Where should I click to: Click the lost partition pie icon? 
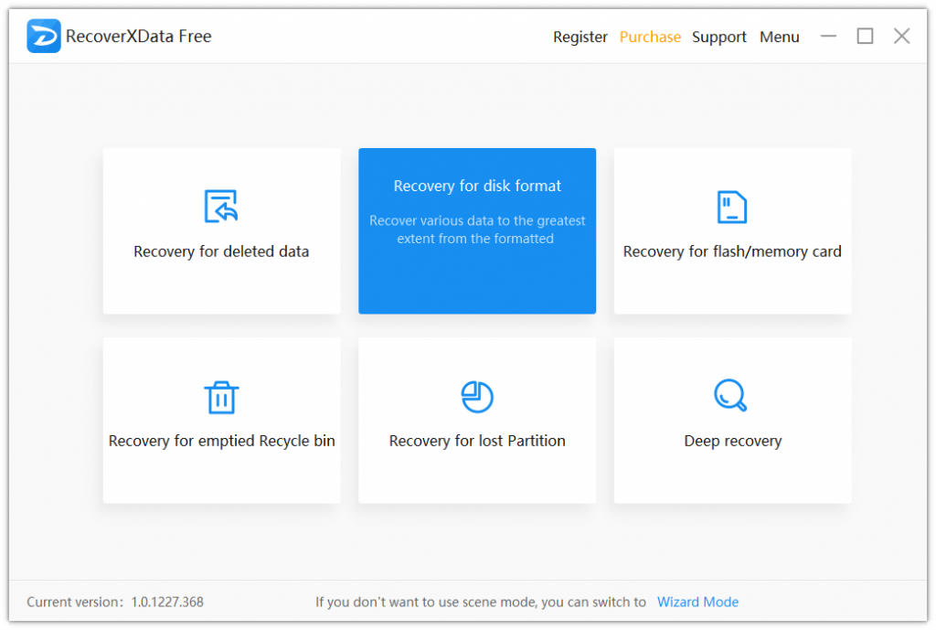pos(477,397)
